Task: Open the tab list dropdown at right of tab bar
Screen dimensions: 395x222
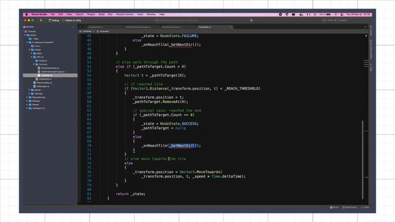Action: coord(365,27)
